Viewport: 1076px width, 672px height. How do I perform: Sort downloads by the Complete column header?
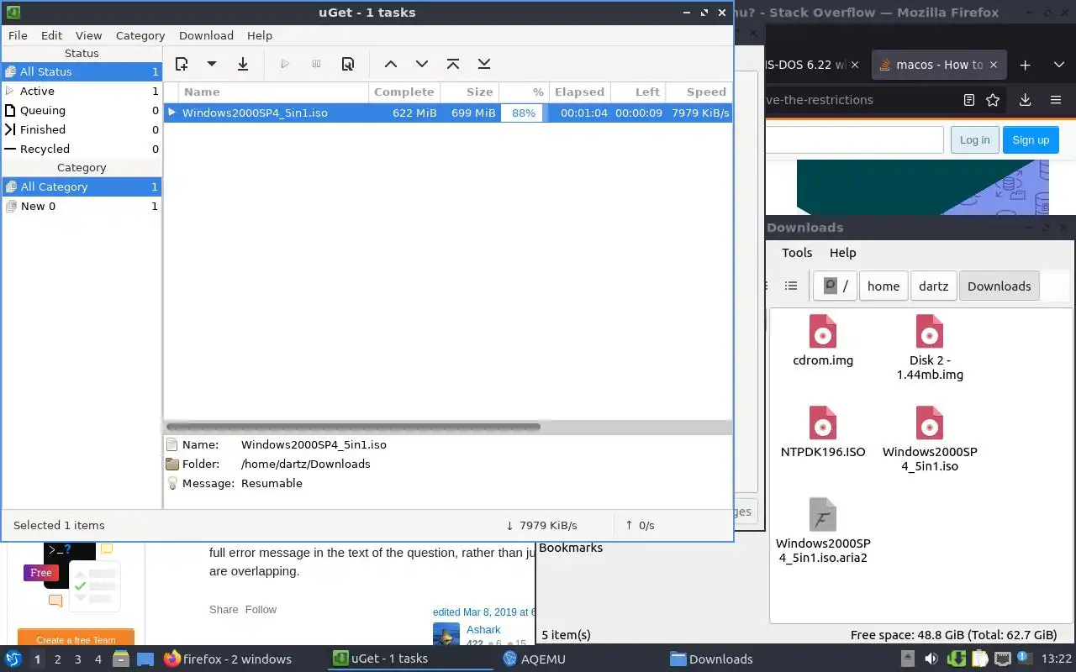tap(405, 92)
